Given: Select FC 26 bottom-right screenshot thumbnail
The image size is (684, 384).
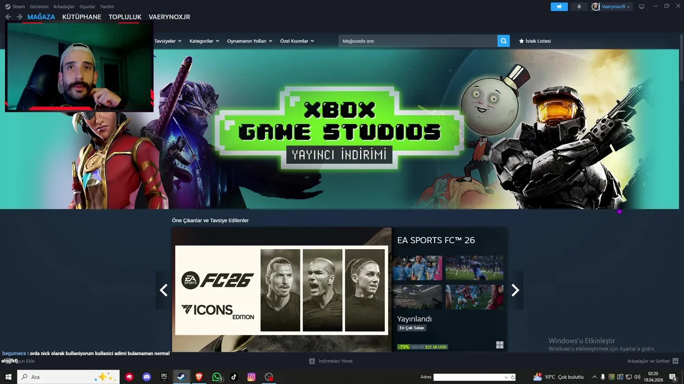Looking at the screenshot, I should coord(475,297).
